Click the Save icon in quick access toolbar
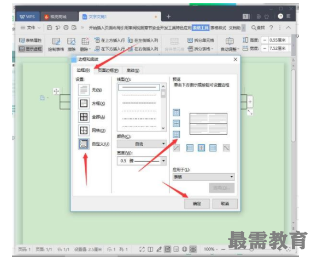 (49, 27)
